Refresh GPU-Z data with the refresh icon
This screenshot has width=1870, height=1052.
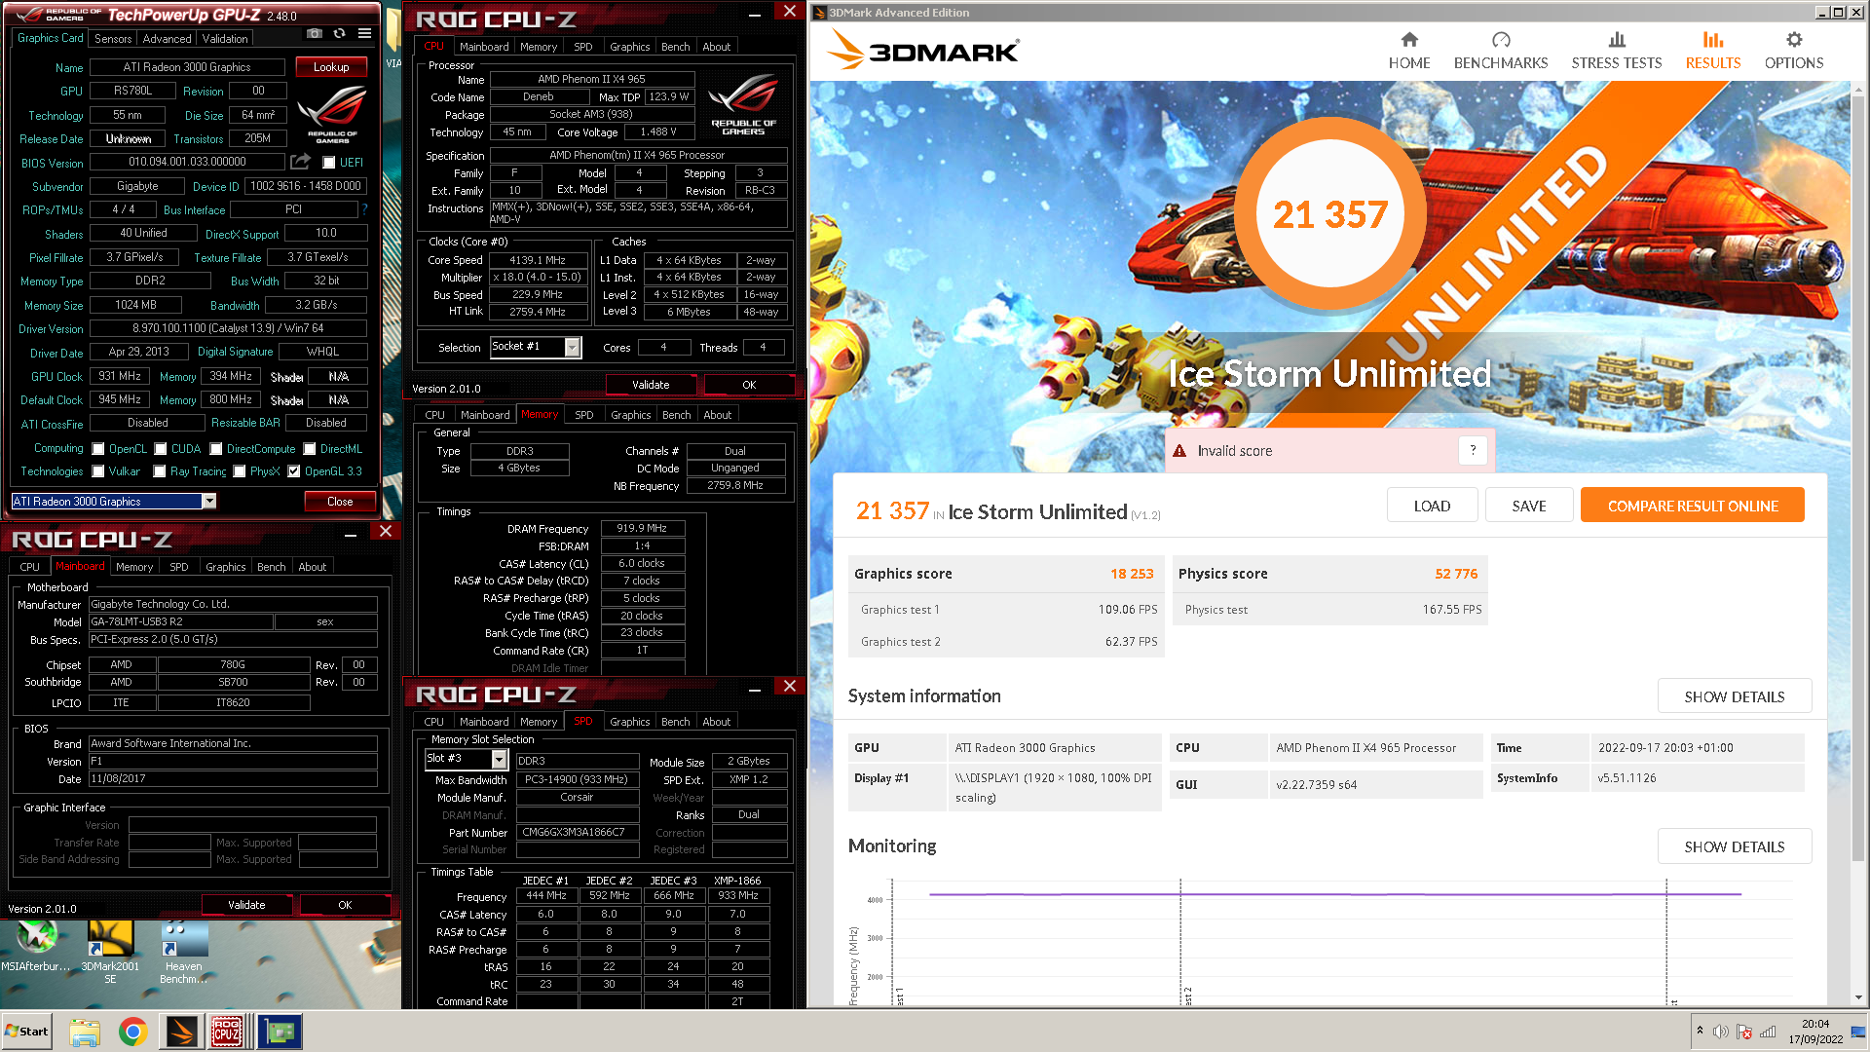(x=339, y=34)
